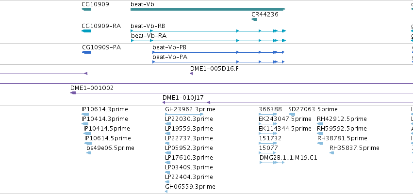
Task: Select the beat-Vb-PB protein feature
Action: tap(218, 52)
